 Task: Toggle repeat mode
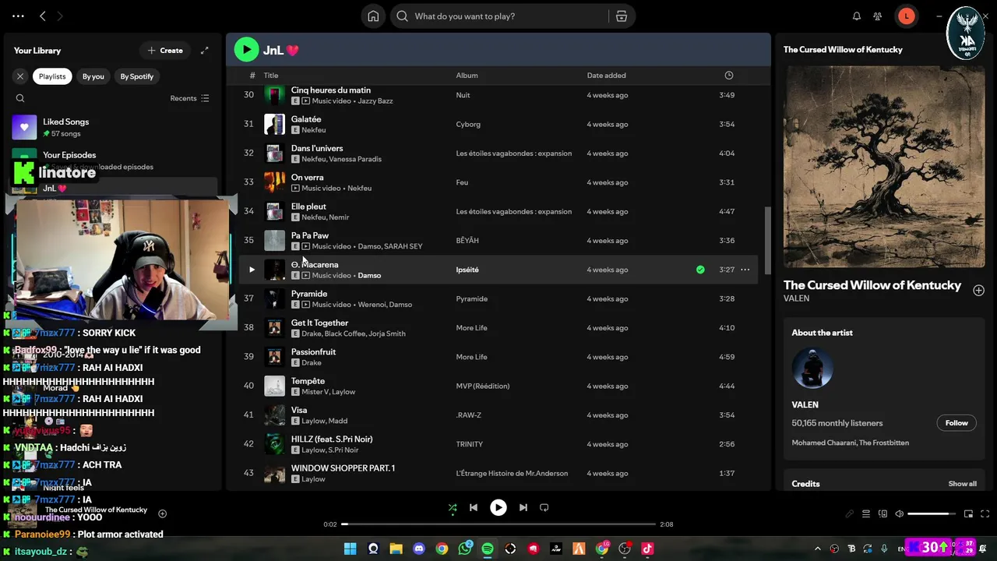pos(544,507)
